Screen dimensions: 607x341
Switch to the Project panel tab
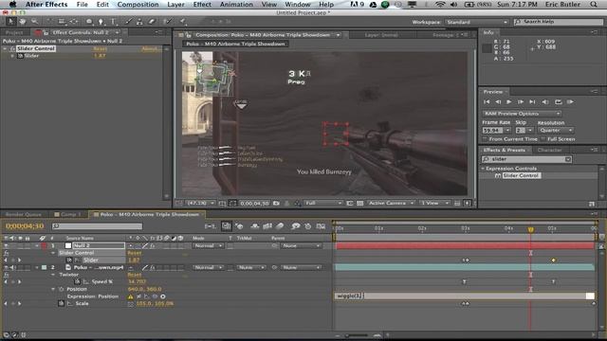point(15,32)
